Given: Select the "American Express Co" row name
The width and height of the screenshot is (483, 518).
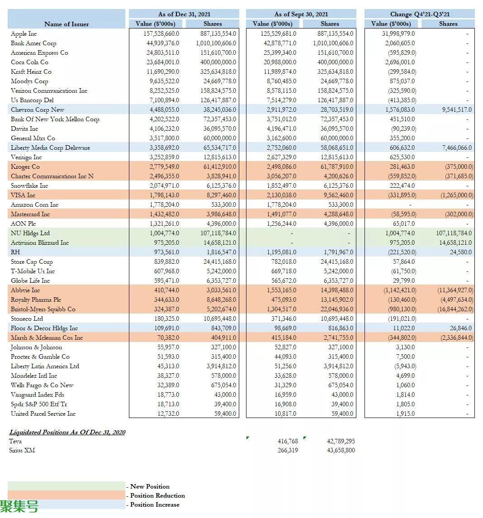Looking at the screenshot, I should [x=39, y=53].
